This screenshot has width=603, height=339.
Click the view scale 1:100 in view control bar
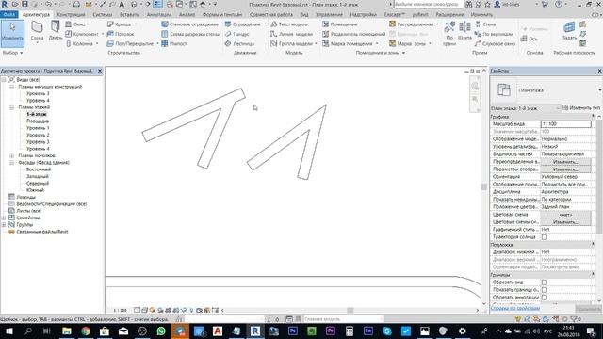tap(120, 310)
